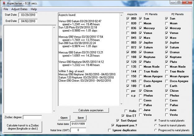The width and height of the screenshot is (194, 136).
Task: Uncheck the 120 trine aspect checkbox
Action: pyautogui.click(x=128, y=62)
